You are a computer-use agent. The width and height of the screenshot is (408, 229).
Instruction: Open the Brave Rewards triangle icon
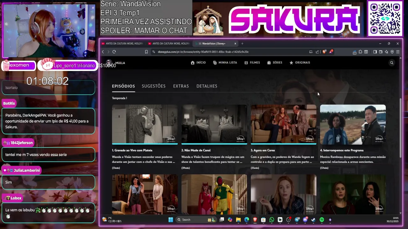point(331,52)
